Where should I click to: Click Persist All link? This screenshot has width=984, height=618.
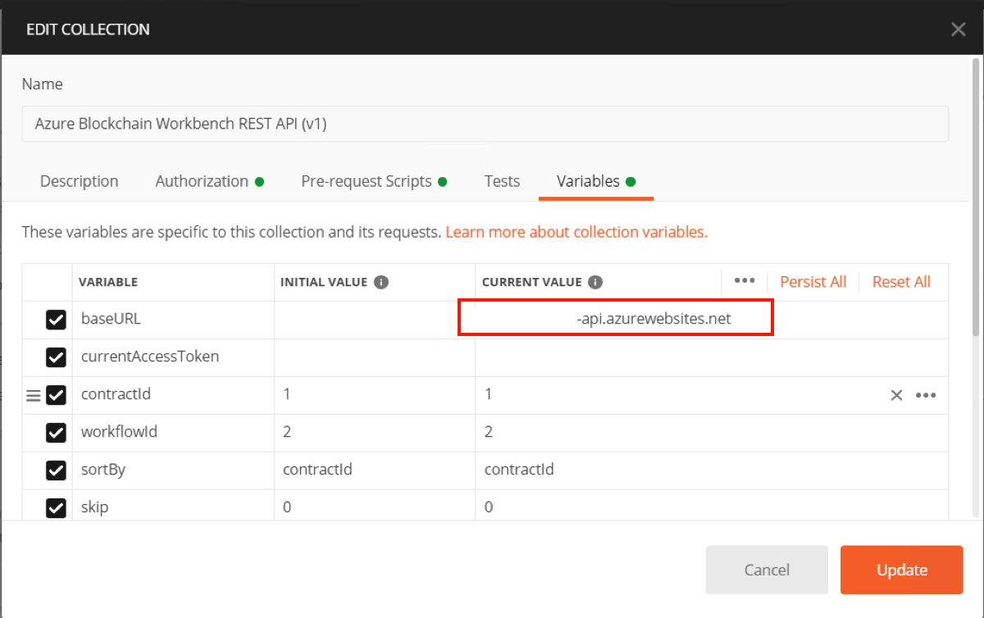tap(813, 282)
